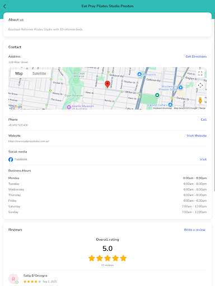The height and width of the screenshot is (286, 215).
Task: Click Friday hours 6:00am - 6:30pm
Action: [195, 201]
